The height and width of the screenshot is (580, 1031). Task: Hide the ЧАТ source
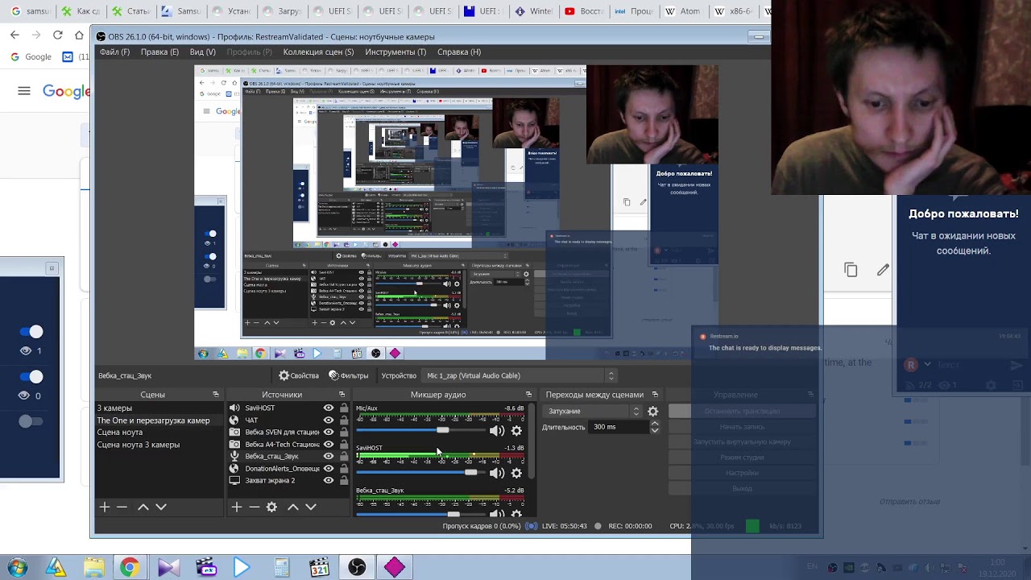[329, 420]
